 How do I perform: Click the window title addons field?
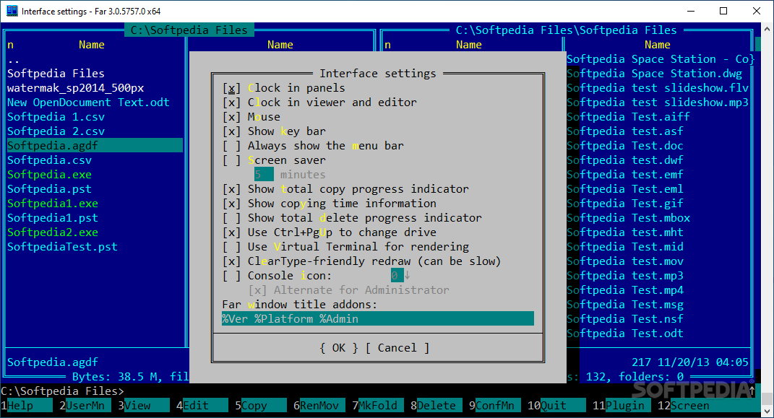coord(378,319)
